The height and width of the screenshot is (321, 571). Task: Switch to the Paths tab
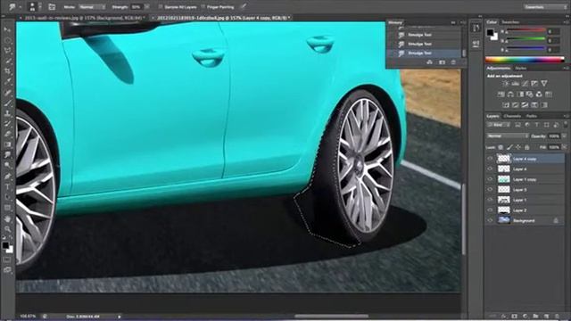tap(532, 116)
